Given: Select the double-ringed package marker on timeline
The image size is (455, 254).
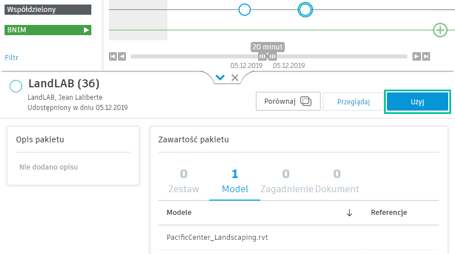Looking at the screenshot, I should (x=305, y=9).
